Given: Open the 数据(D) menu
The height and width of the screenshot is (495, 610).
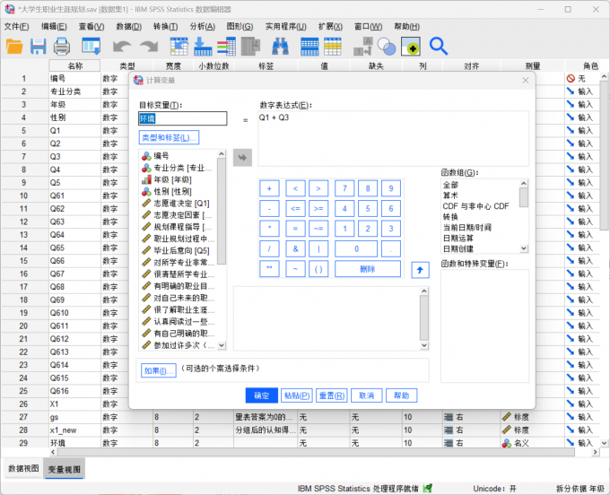Looking at the screenshot, I should coord(129,26).
